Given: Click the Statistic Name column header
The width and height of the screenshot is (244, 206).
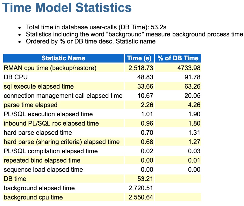Looking at the screenshot, I should tap(63, 58).
